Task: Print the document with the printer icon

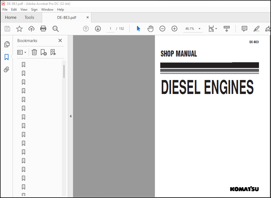Action: 43,29
